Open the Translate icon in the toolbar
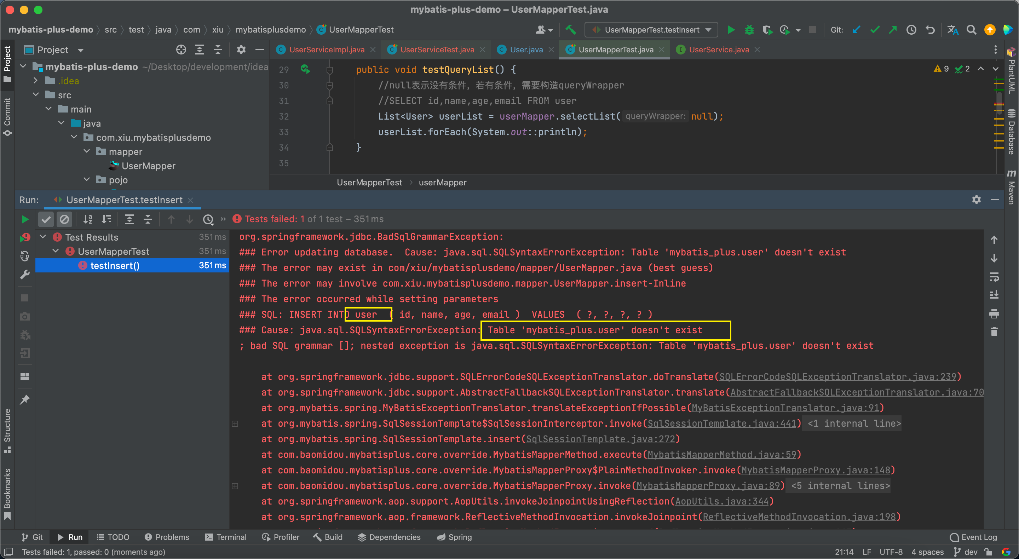This screenshot has height=559, width=1019. [x=952, y=30]
